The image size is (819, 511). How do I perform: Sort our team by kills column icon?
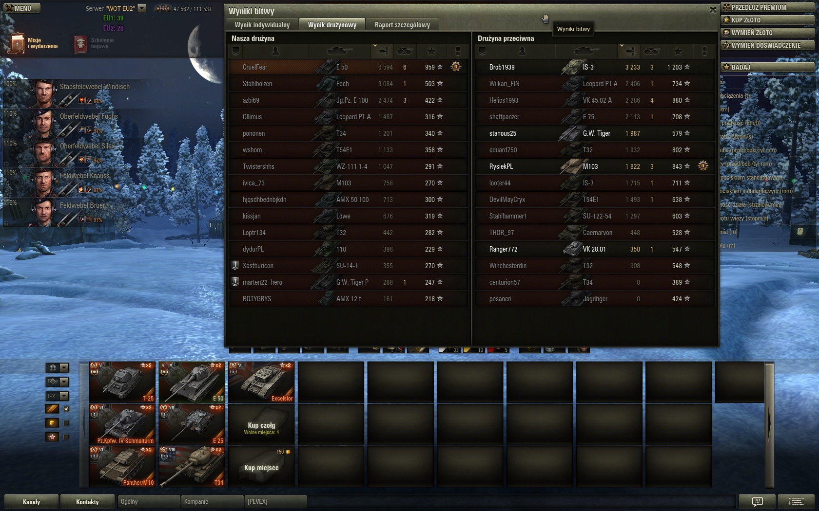[405, 51]
